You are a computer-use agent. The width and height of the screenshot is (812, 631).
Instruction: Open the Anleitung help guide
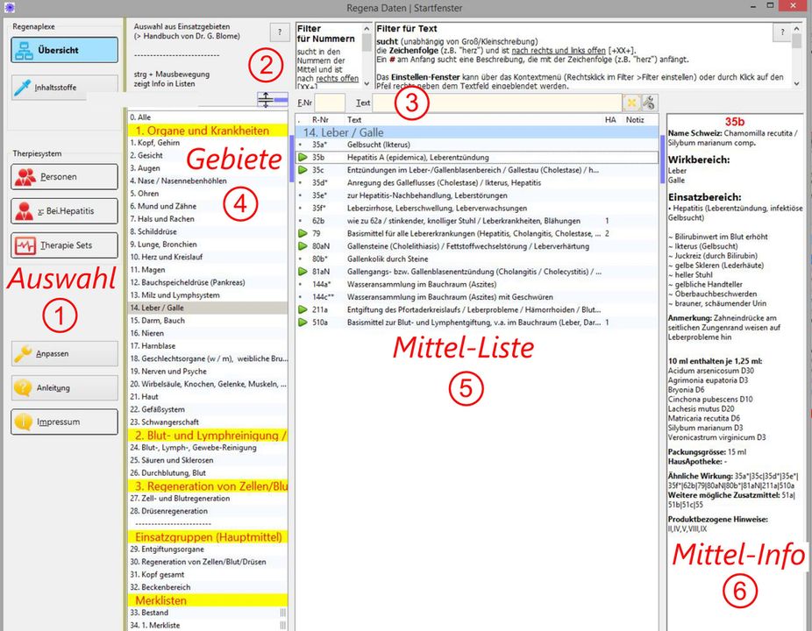tap(64, 388)
